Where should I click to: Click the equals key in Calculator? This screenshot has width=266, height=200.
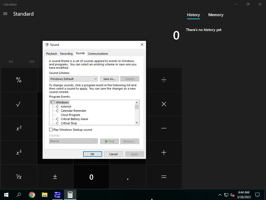coord(164,177)
